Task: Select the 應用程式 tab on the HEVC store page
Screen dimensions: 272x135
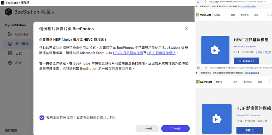Action: click(x=244, y=15)
